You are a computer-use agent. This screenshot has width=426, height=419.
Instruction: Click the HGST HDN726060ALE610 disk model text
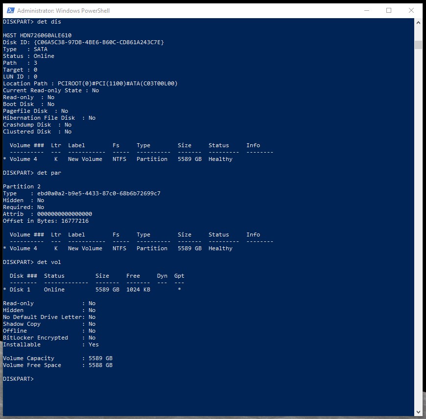(37, 35)
